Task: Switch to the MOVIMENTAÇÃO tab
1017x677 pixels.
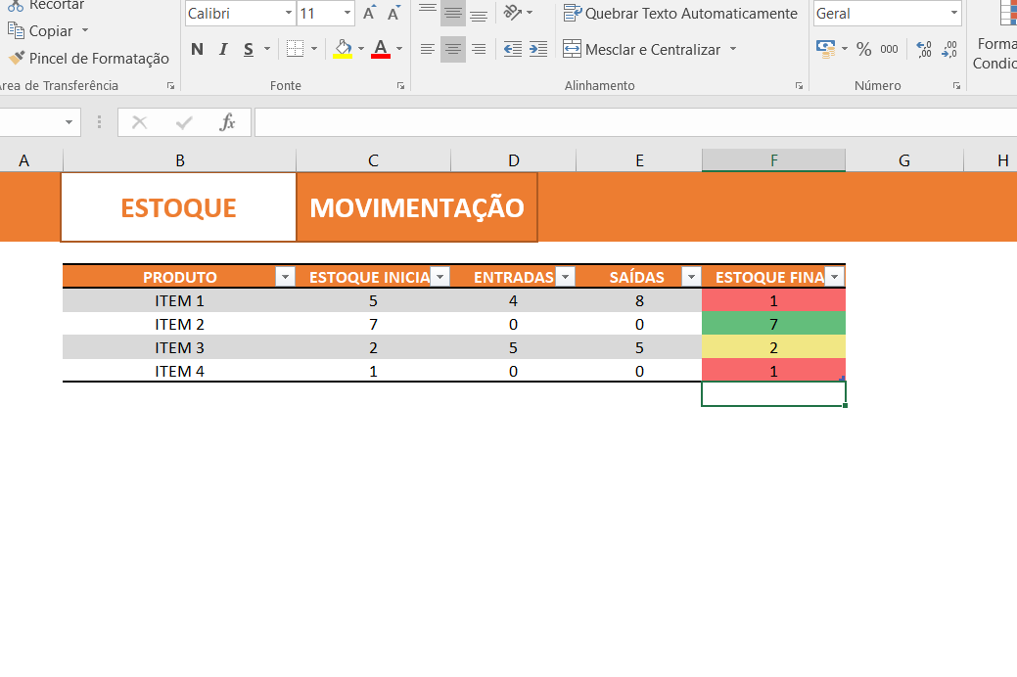Action: pyautogui.click(x=415, y=207)
